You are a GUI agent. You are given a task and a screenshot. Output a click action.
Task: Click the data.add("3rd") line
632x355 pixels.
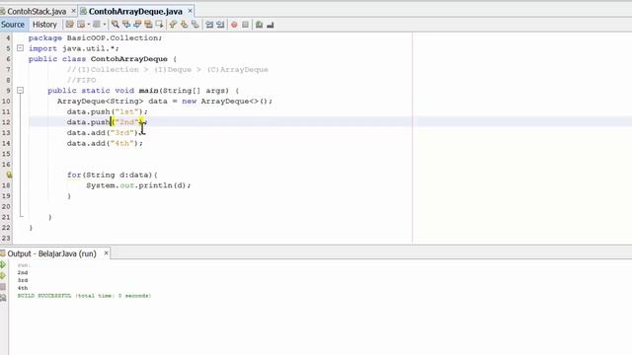tap(105, 133)
